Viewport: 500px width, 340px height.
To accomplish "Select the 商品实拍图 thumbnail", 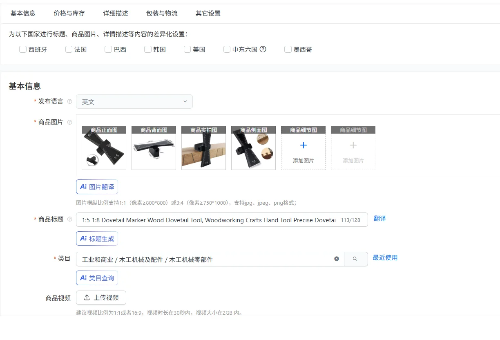I will pyautogui.click(x=204, y=148).
